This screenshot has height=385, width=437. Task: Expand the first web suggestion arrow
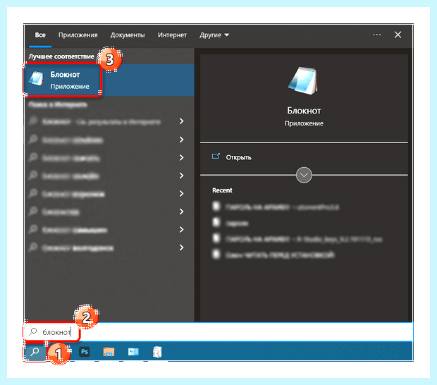[x=181, y=121]
